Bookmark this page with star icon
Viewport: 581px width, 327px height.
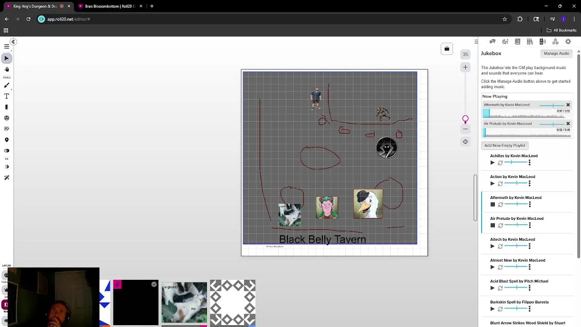(x=504, y=19)
